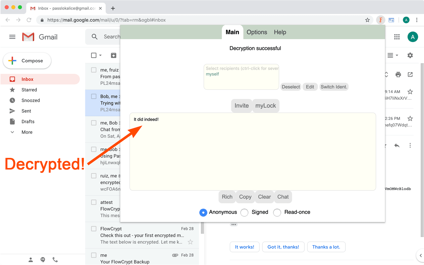424x265 pixels.
Task: Click the extension icon beside PassLok's F icon
Action: [391, 20]
